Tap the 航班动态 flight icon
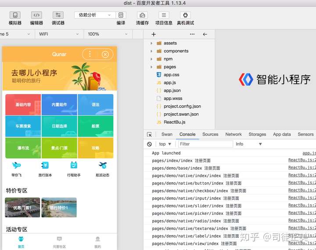This screenshot has height=250, width=316. click(x=103, y=165)
